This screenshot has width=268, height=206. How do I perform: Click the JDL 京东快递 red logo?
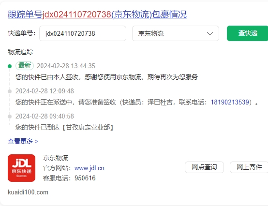[22, 168]
